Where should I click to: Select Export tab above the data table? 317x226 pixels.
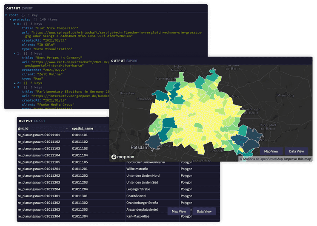(40, 121)
